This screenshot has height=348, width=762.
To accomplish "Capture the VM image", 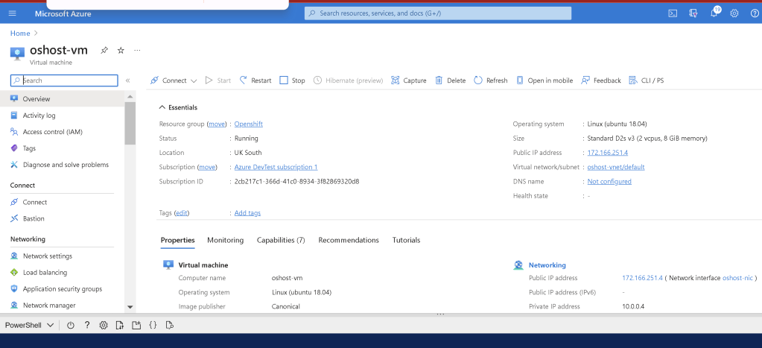I will (409, 80).
